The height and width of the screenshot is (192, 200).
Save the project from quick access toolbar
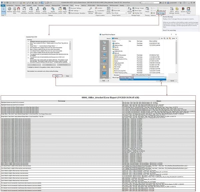(x=7, y=3)
